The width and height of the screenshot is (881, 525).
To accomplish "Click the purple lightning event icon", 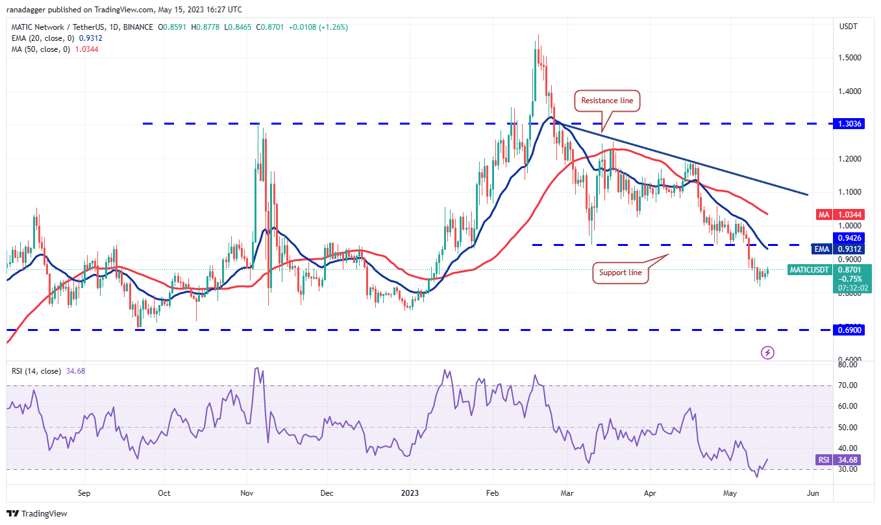I will [x=767, y=352].
